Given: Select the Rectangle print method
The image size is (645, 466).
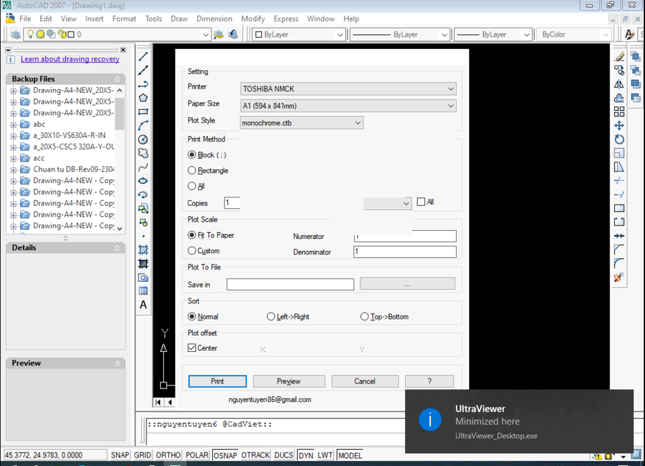Looking at the screenshot, I should (x=208, y=171).
